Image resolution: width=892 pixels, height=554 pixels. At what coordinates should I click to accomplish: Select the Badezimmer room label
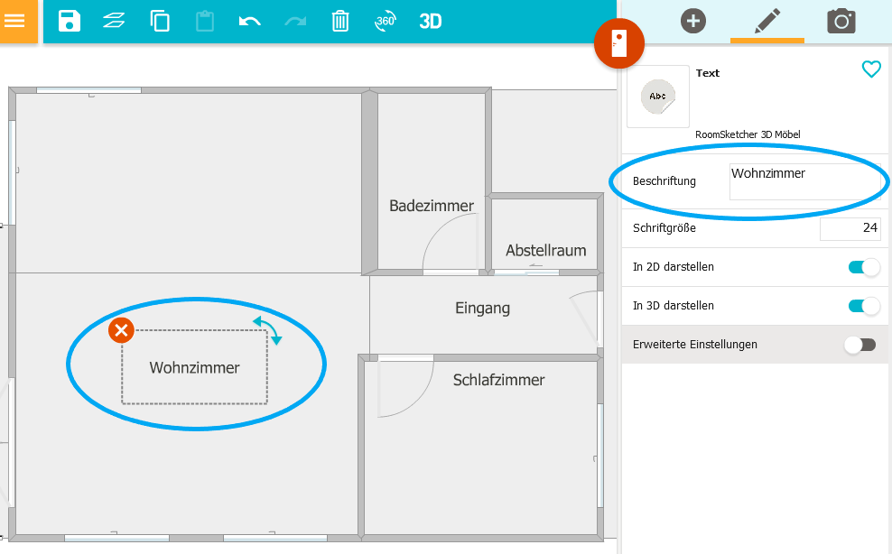click(x=432, y=206)
